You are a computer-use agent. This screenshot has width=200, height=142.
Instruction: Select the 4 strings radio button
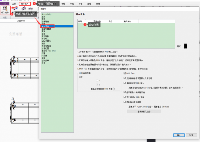coord(97,81)
